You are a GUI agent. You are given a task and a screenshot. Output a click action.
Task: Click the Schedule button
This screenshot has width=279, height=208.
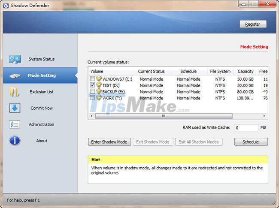tap(251, 142)
